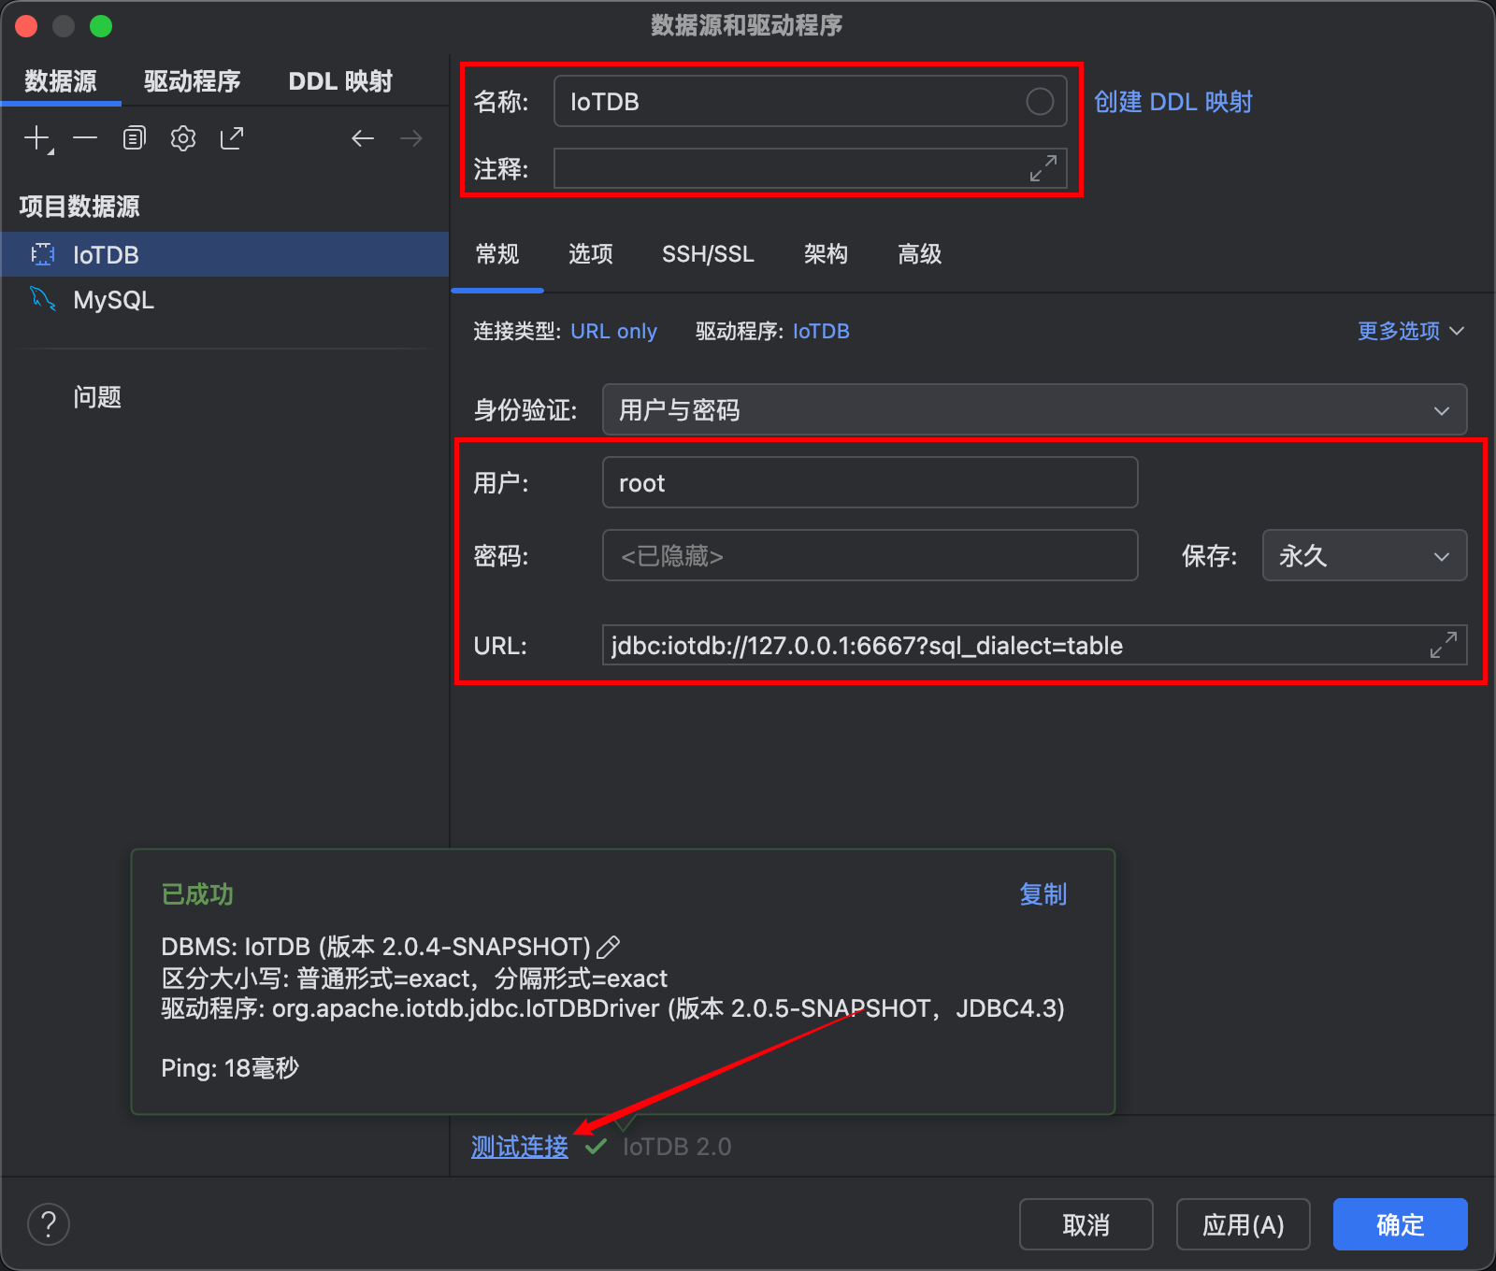
Task: Switch to the 驱动程序 tab
Action: click(193, 81)
